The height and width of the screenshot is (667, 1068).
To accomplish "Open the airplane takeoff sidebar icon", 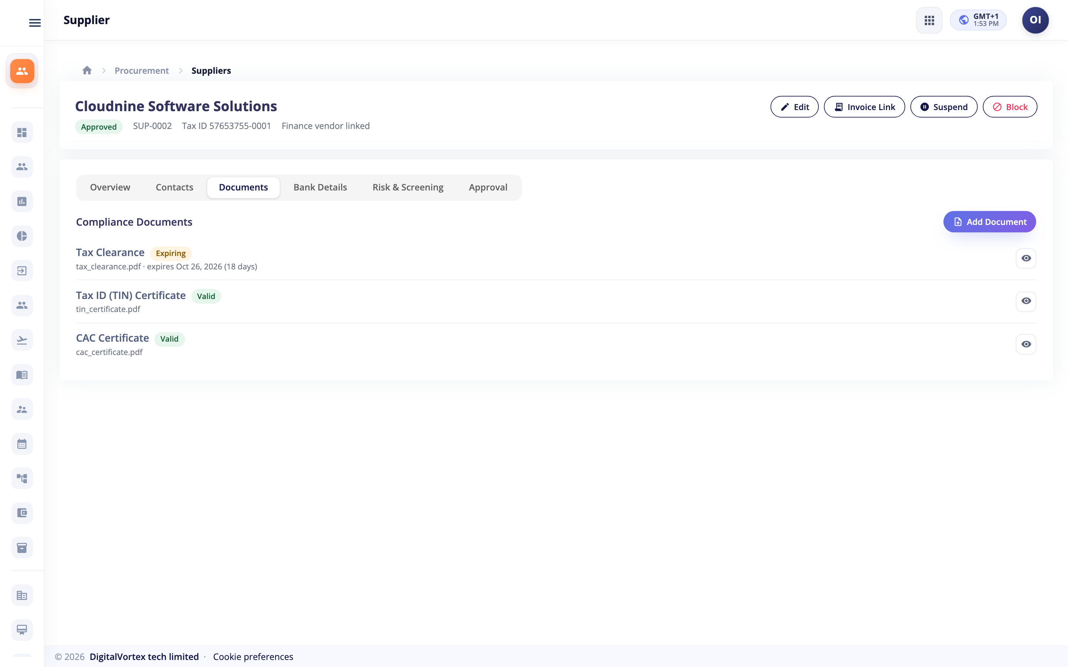I will (x=22, y=340).
